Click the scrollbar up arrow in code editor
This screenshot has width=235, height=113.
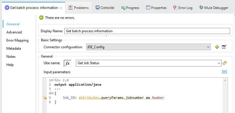pos(225,80)
